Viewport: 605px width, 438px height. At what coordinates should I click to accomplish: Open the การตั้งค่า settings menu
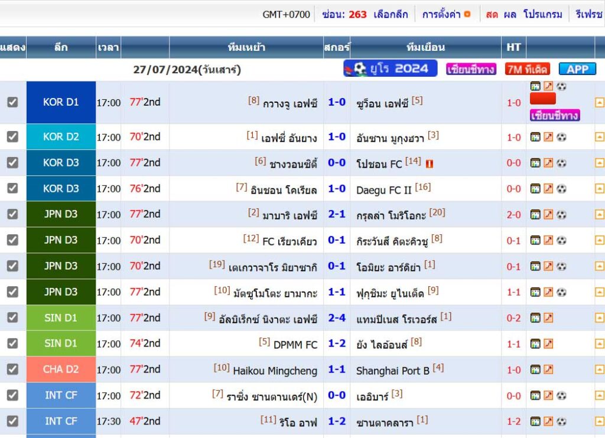[441, 14]
